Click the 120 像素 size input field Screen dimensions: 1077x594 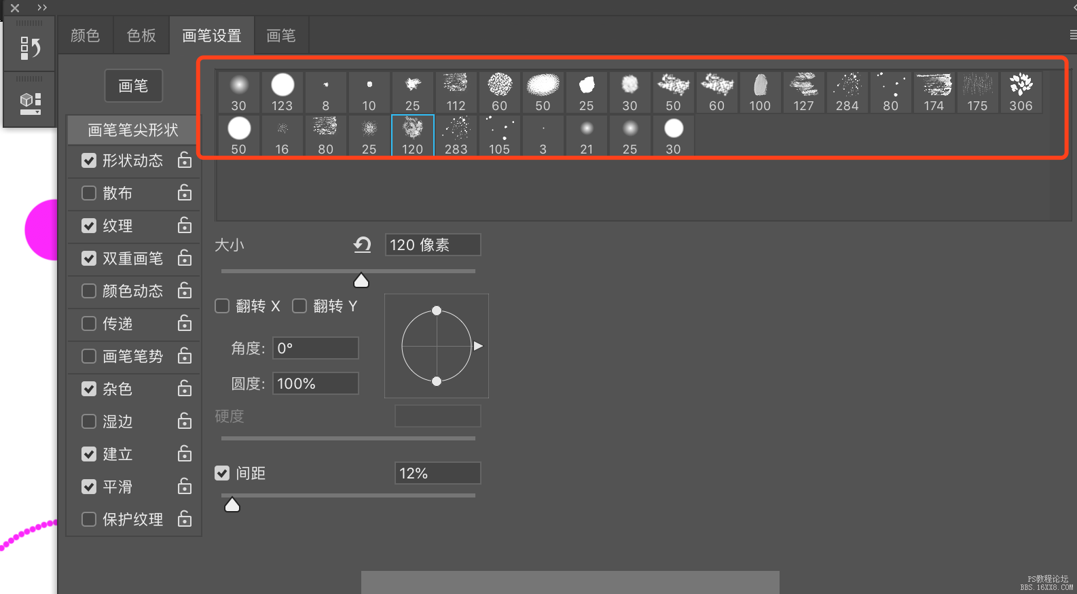tap(433, 245)
